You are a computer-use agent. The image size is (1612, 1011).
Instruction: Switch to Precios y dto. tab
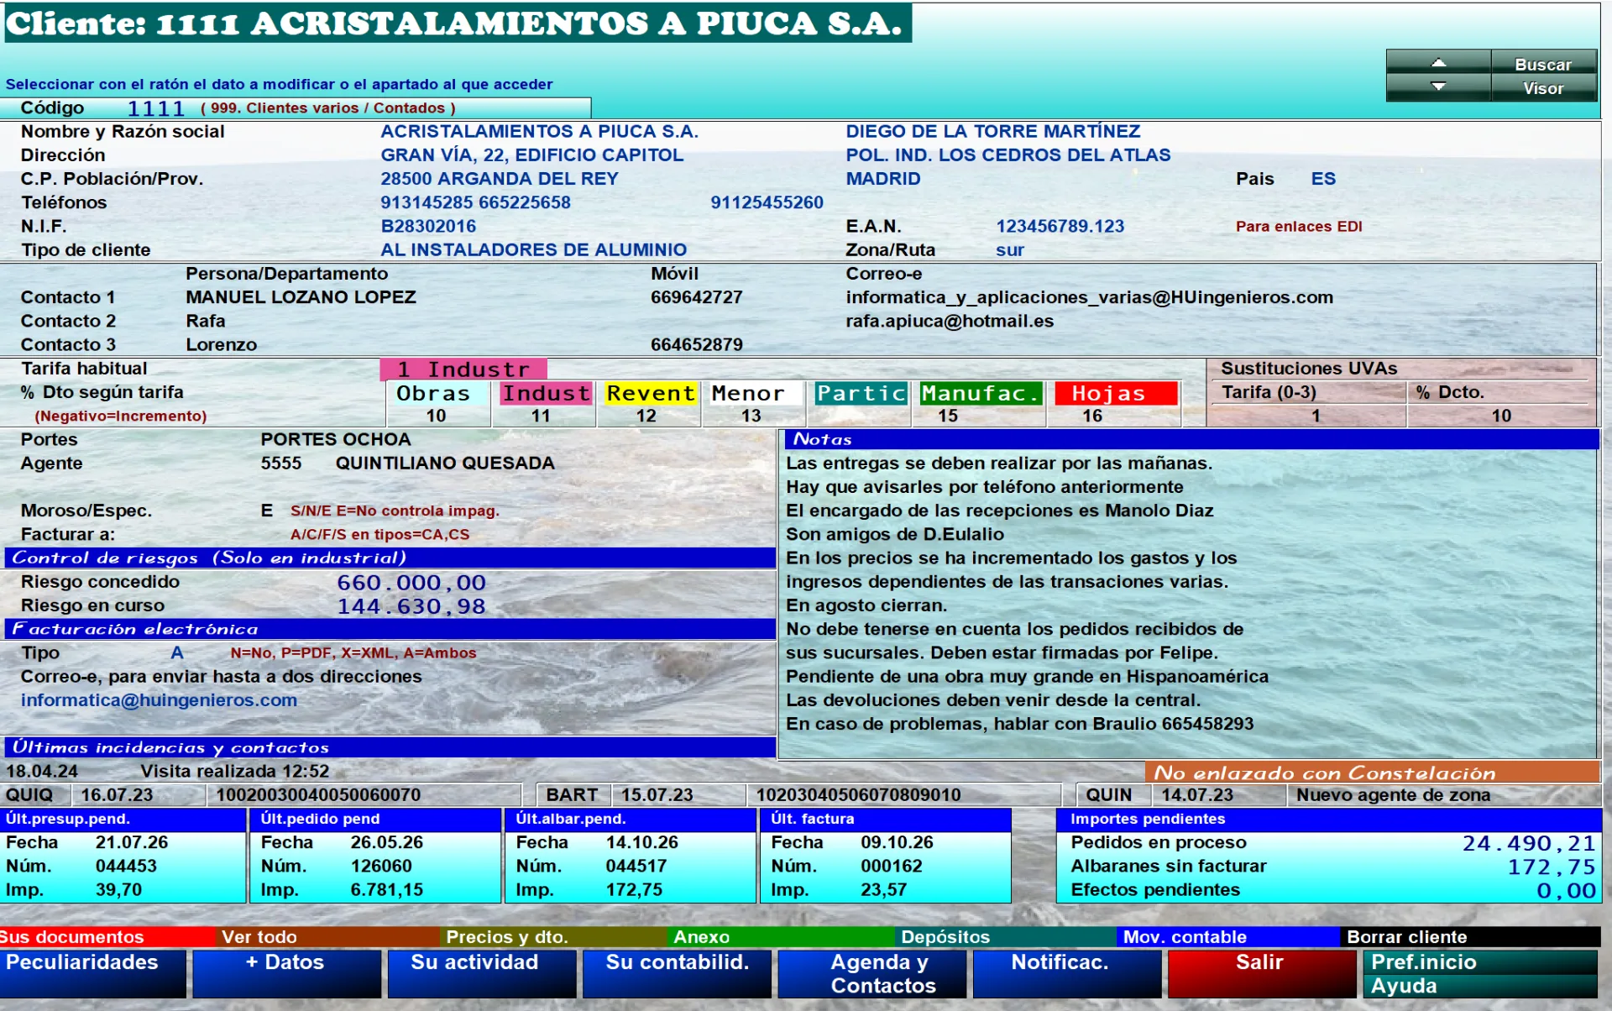pyautogui.click(x=553, y=936)
